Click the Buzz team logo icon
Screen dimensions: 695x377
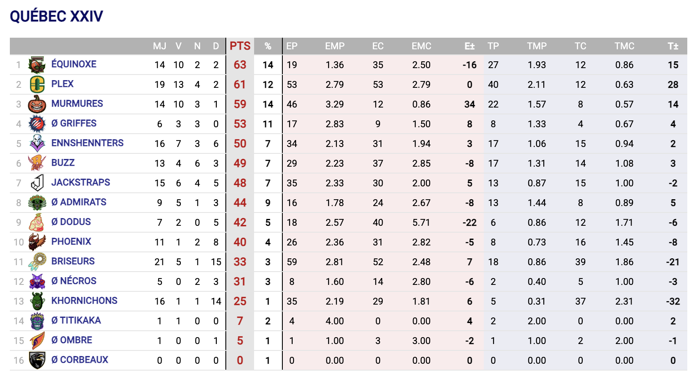pyautogui.click(x=37, y=163)
